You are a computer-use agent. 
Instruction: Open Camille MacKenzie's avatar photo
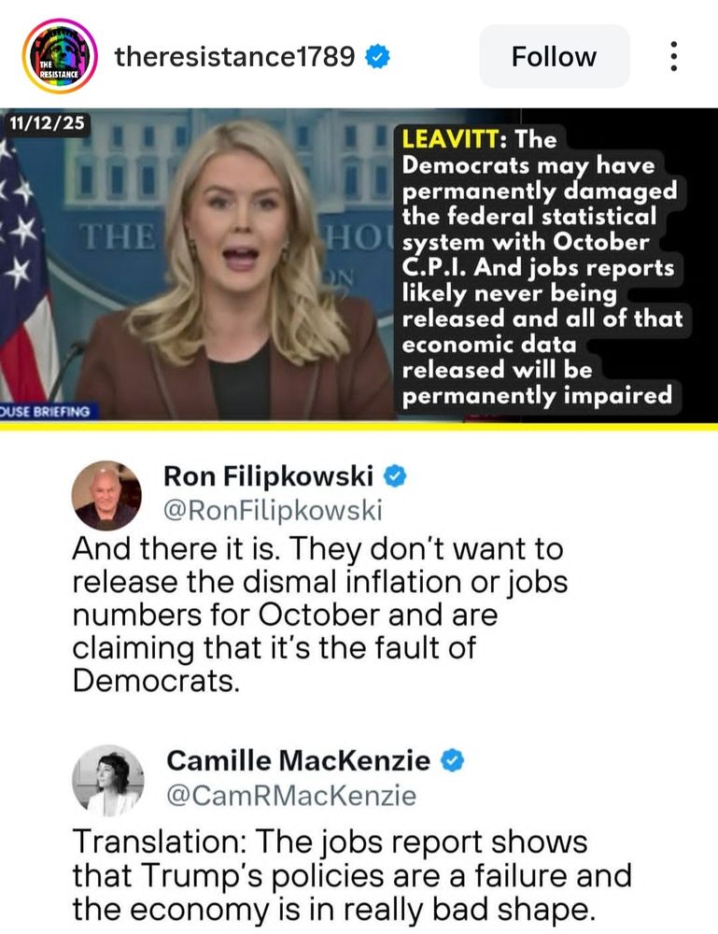click(107, 780)
